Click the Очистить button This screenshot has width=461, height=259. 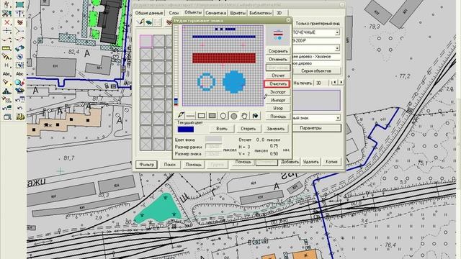point(278,84)
